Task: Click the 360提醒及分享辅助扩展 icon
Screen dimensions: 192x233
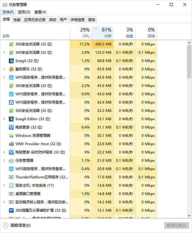Action: click(x=11, y=210)
